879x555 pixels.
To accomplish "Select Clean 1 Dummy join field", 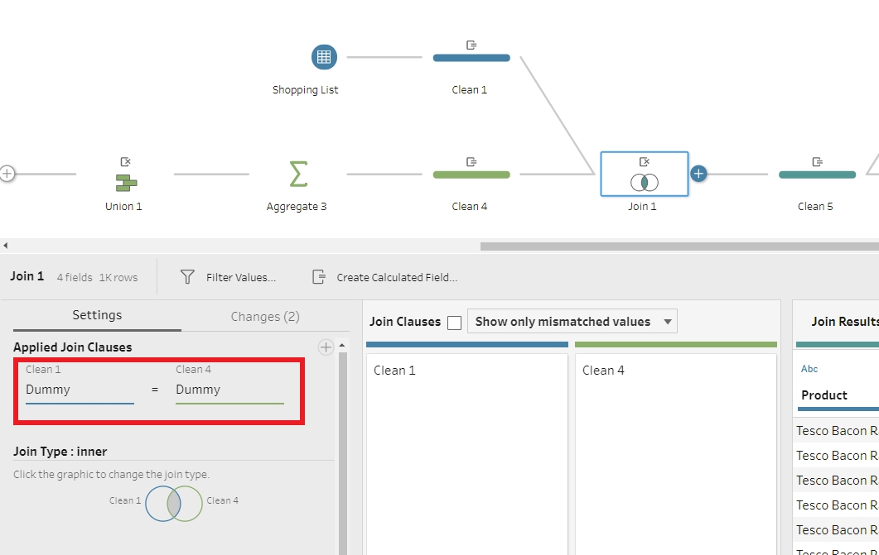I will coord(80,390).
